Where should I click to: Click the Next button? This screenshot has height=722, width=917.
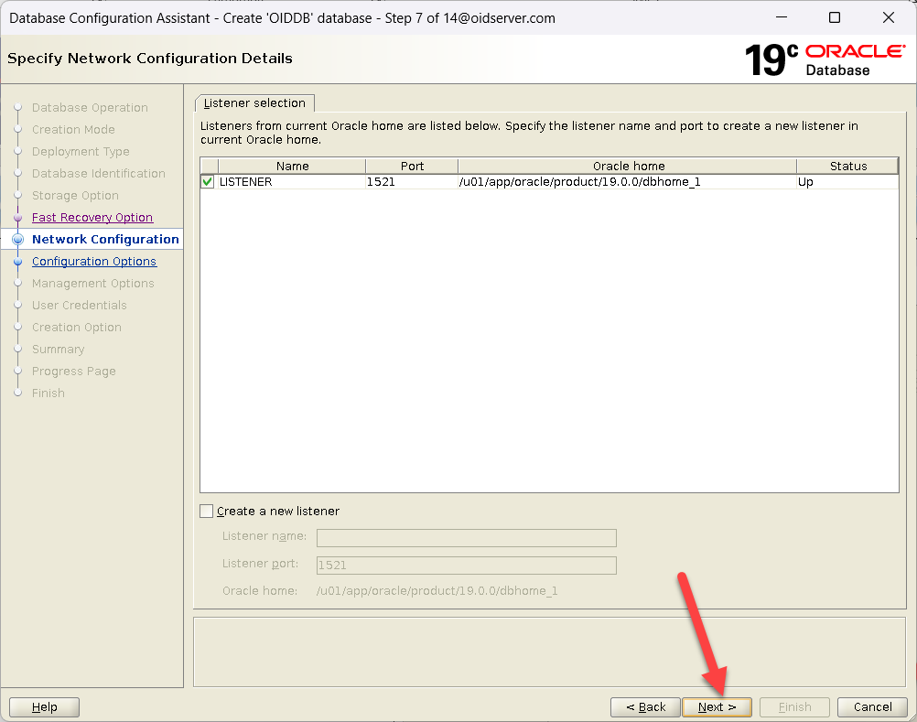pos(717,706)
